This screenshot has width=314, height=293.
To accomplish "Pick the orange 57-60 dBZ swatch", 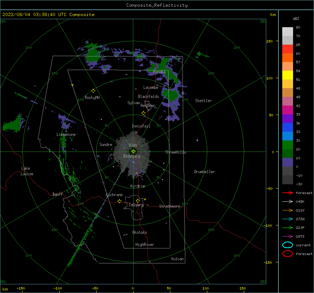I will pos(287,58).
